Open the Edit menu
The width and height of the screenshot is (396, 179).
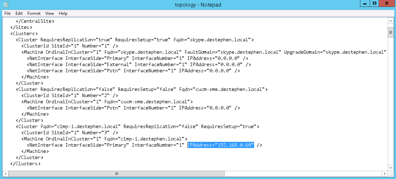(19, 13)
